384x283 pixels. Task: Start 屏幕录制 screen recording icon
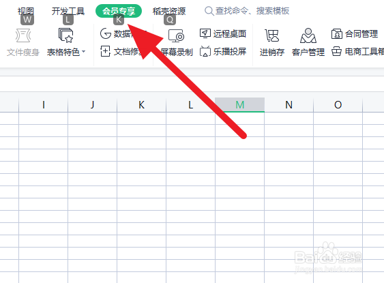[177, 36]
